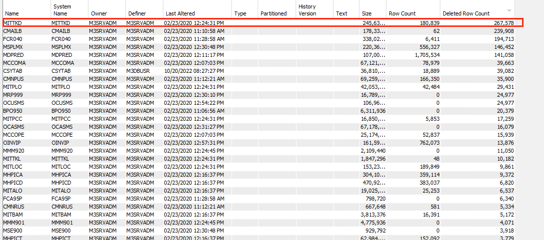The height and width of the screenshot is (240, 544).
Task: Select the Owner column header
Action: [99, 13]
